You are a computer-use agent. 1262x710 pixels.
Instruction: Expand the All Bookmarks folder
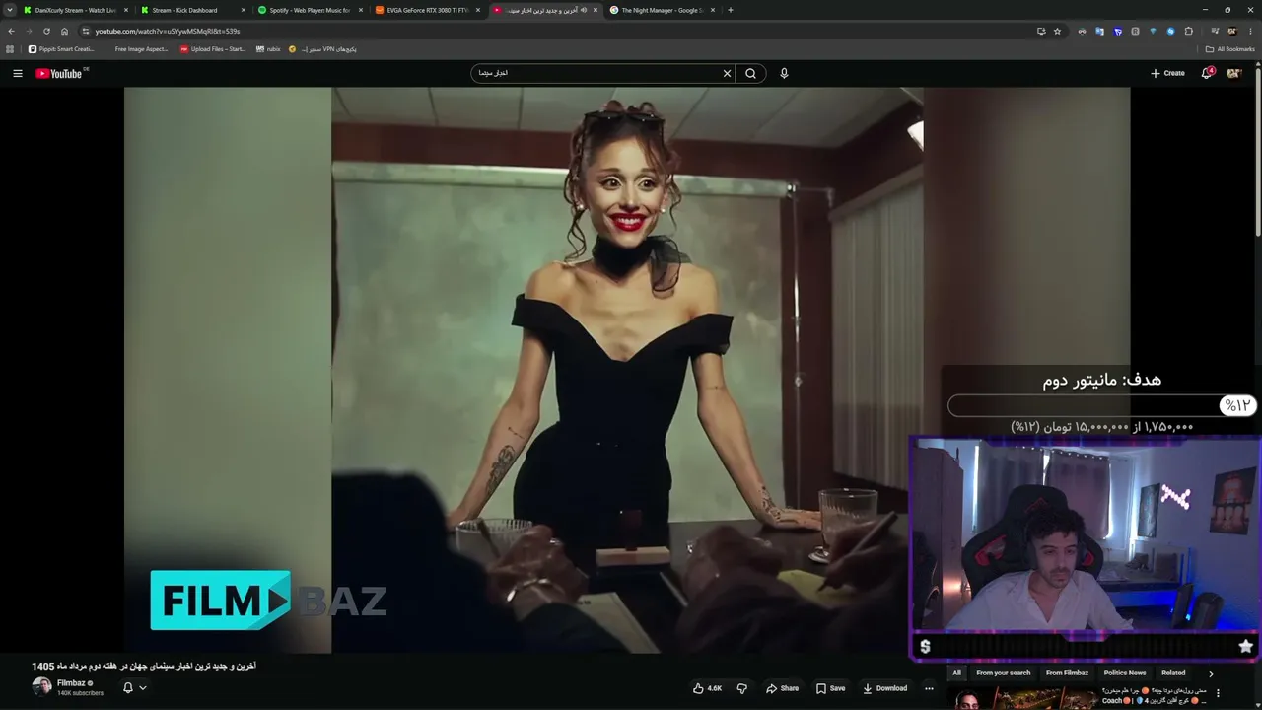1229,48
